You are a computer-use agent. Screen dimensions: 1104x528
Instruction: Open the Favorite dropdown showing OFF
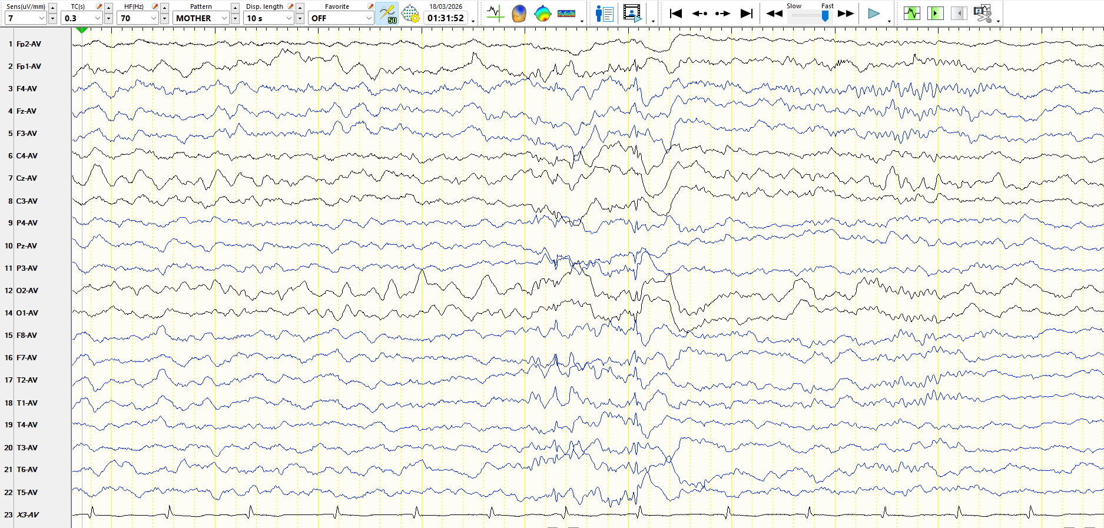(341, 18)
